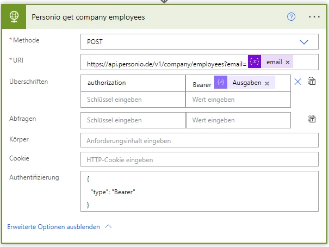The image size is (329, 247).
Task: Click empty header Wert eingeben field
Action: point(238,100)
